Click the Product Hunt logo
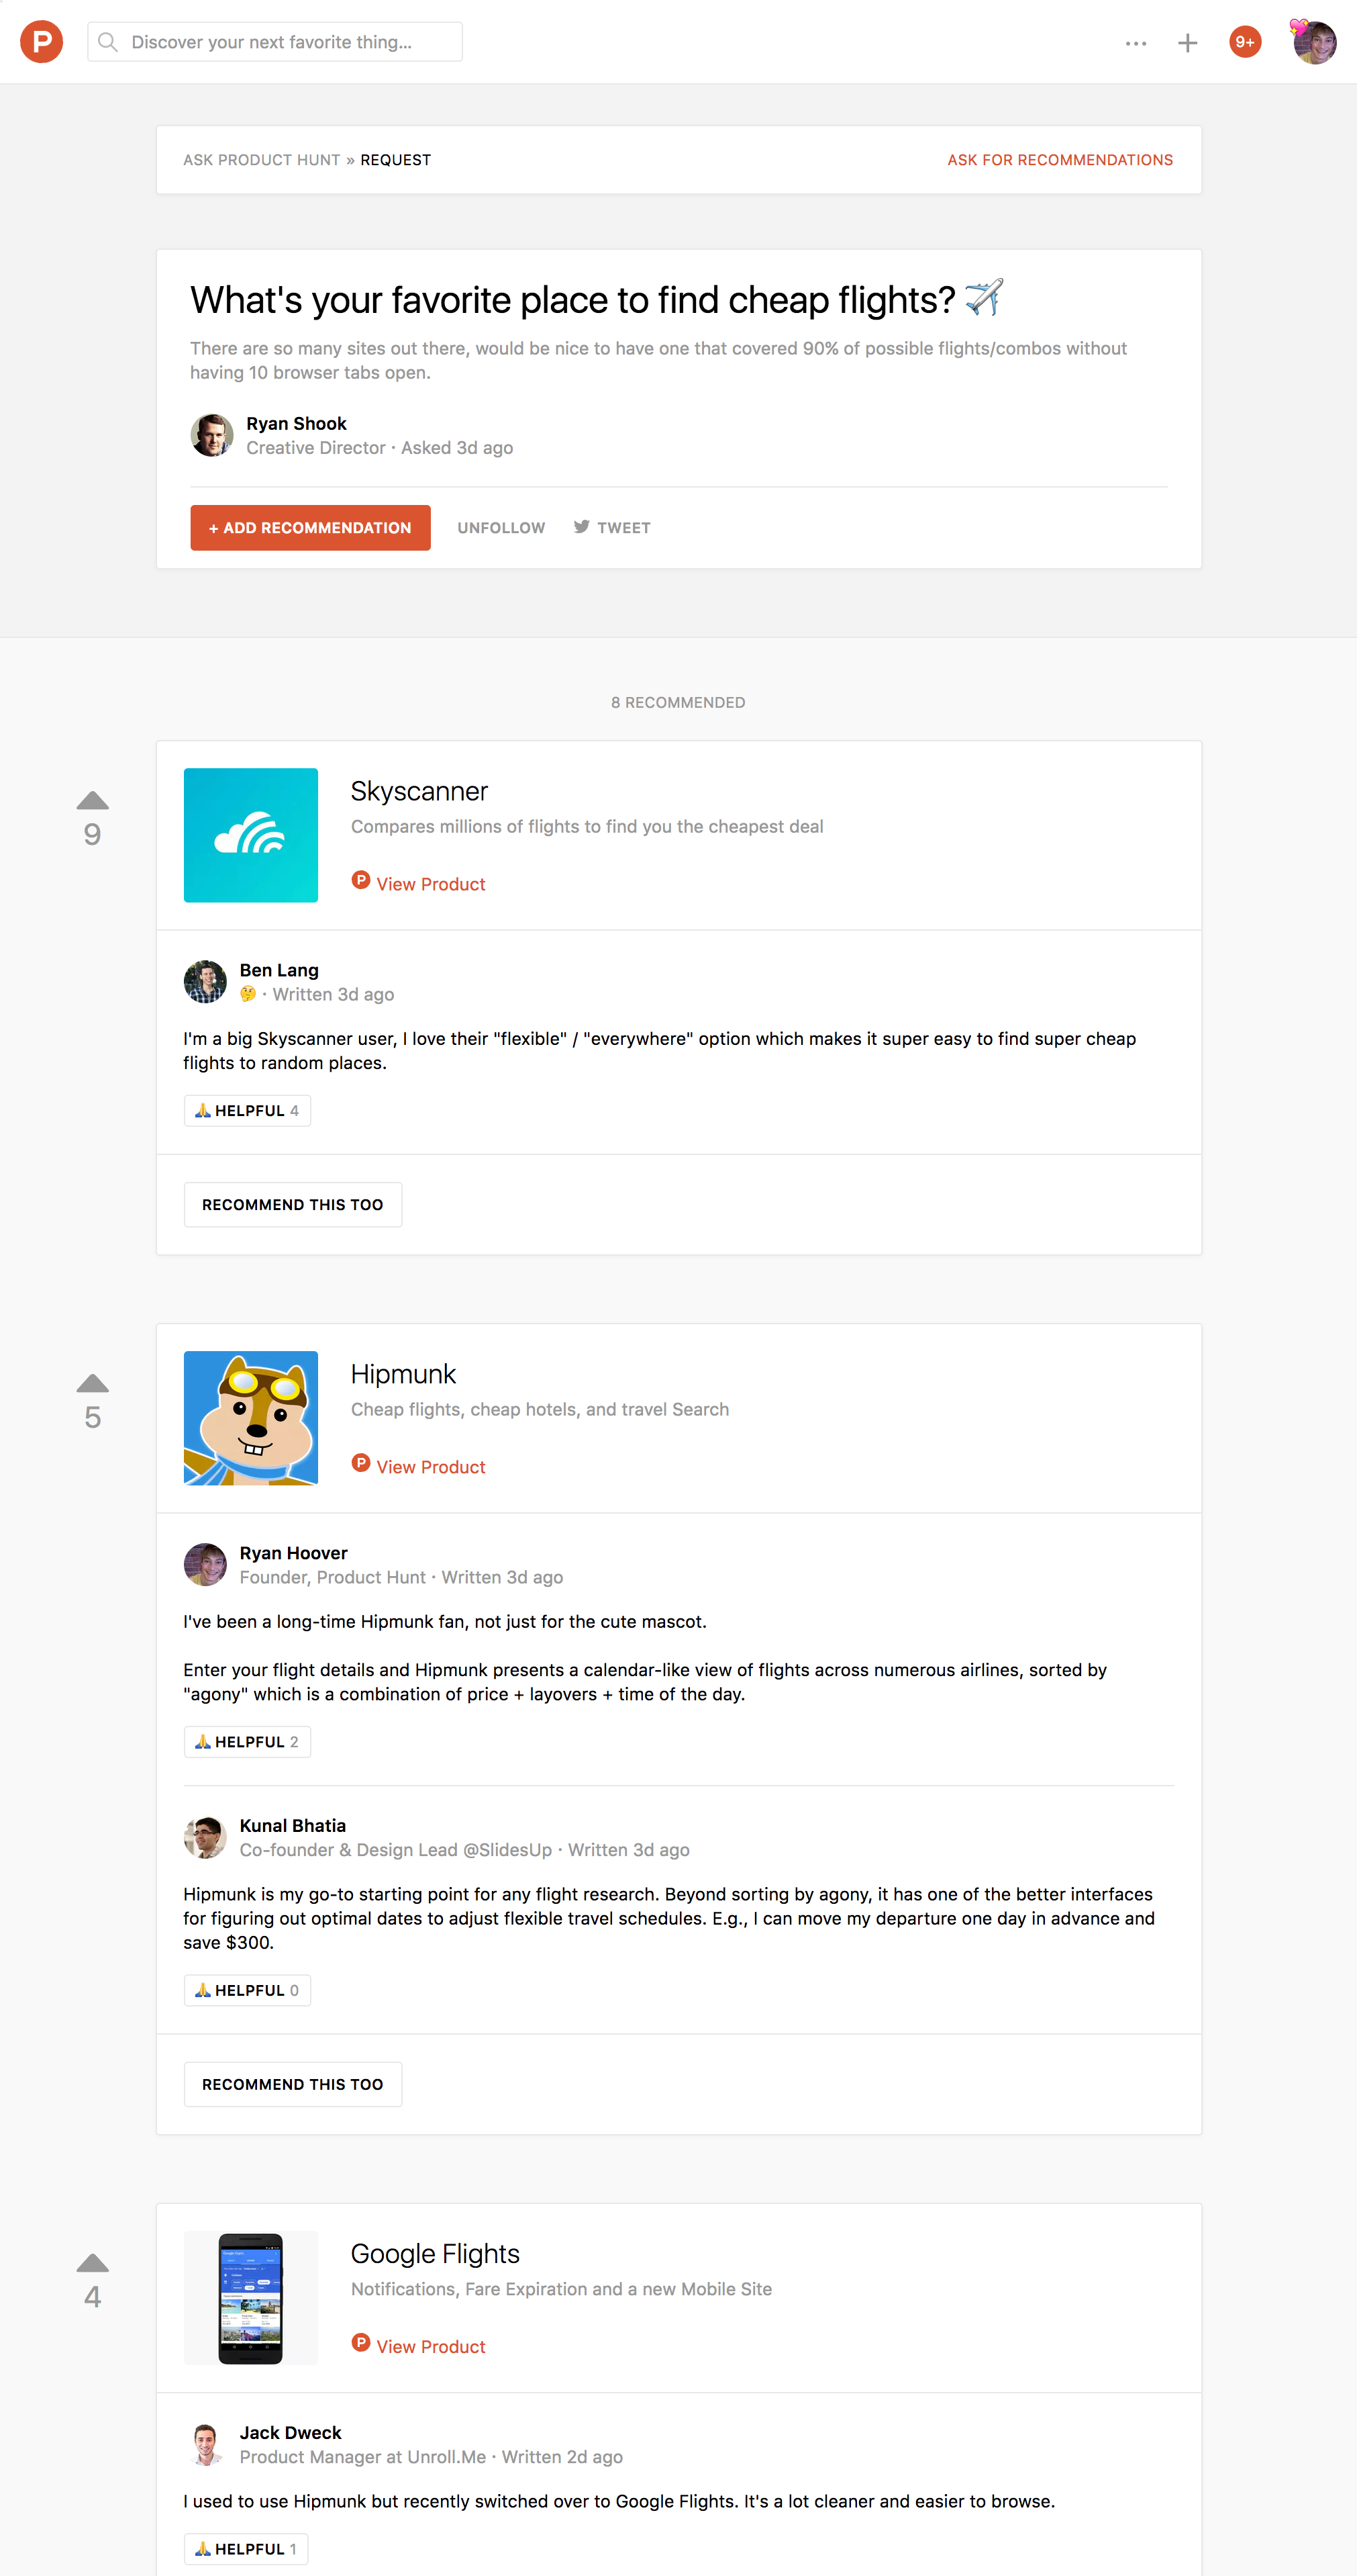 tap(41, 42)
